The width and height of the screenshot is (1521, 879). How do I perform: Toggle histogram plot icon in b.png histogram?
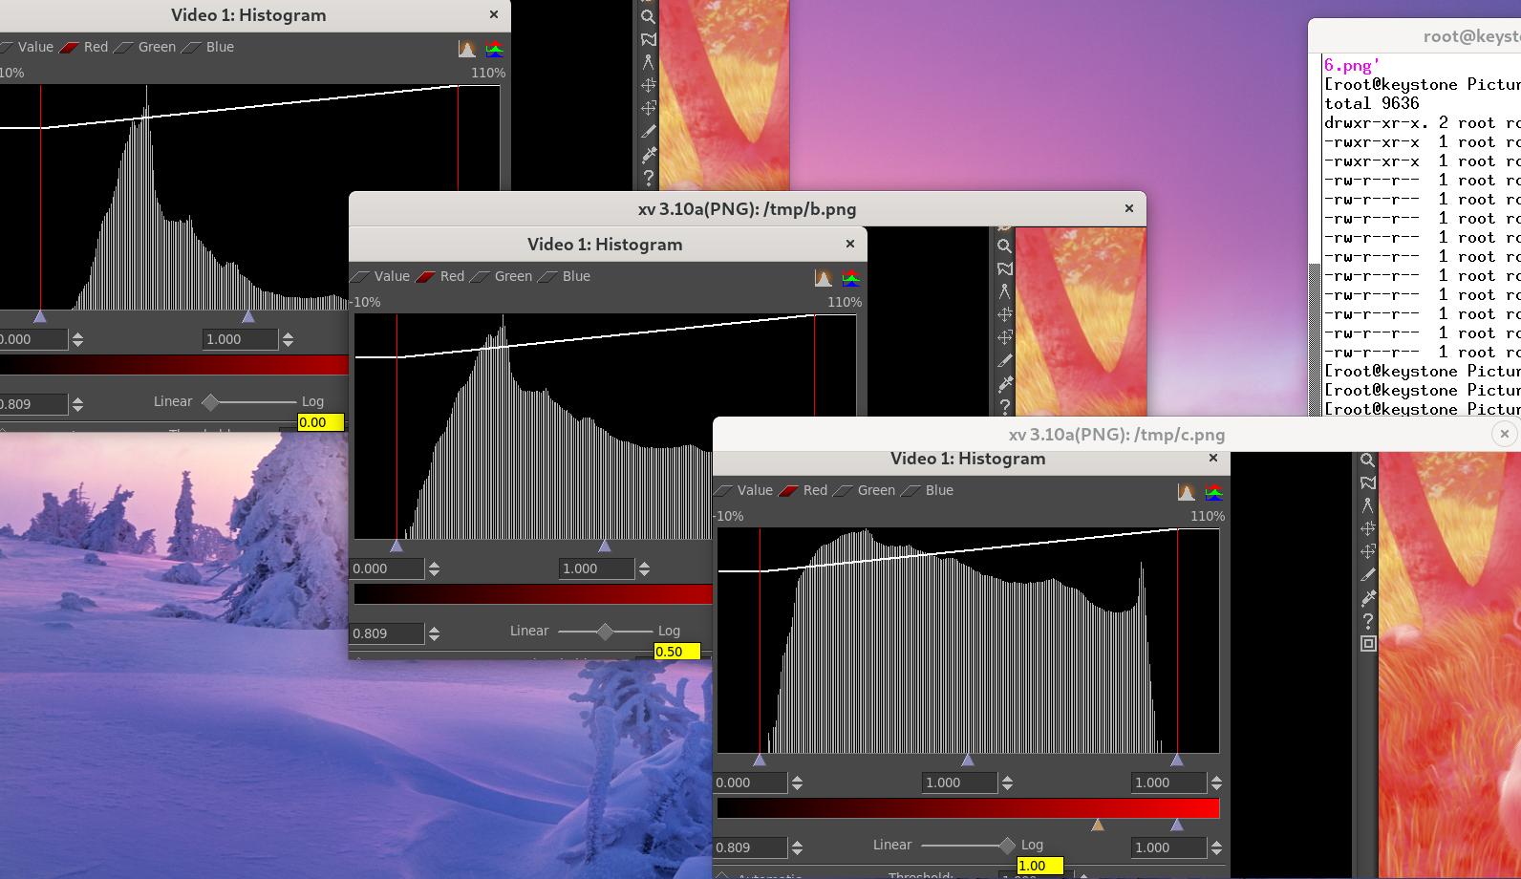click(823, 278)
